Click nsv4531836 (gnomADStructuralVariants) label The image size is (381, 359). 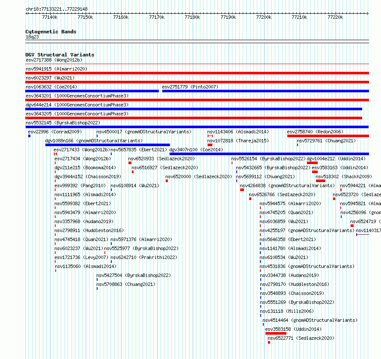pyautogui.click(x=307, y=266)
